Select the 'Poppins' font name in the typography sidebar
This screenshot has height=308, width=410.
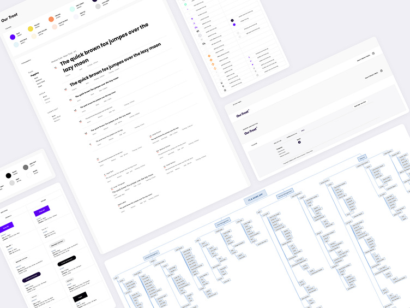click(x=35, y=75)
